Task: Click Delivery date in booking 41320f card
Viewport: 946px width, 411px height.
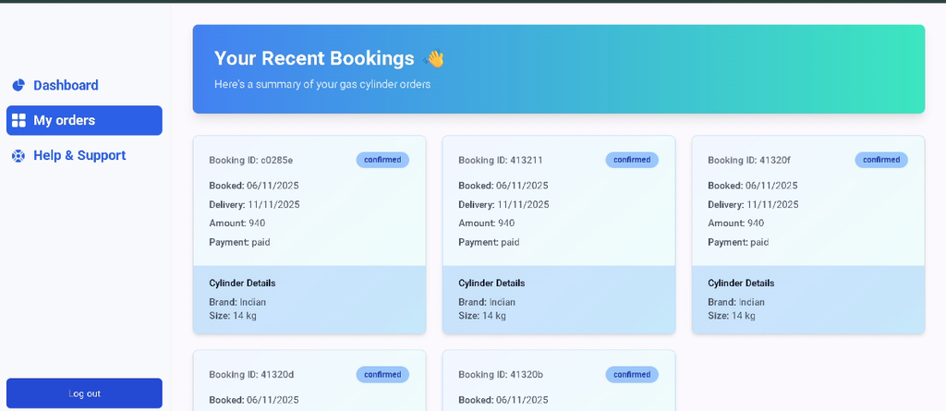Action: tap(753, 205)
